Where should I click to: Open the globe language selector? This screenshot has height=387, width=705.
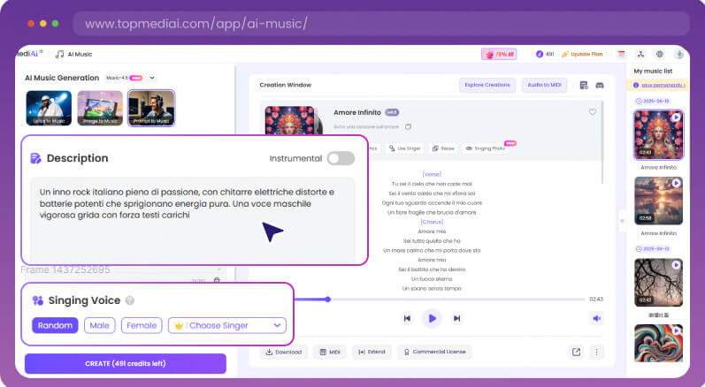click(659, 54)
